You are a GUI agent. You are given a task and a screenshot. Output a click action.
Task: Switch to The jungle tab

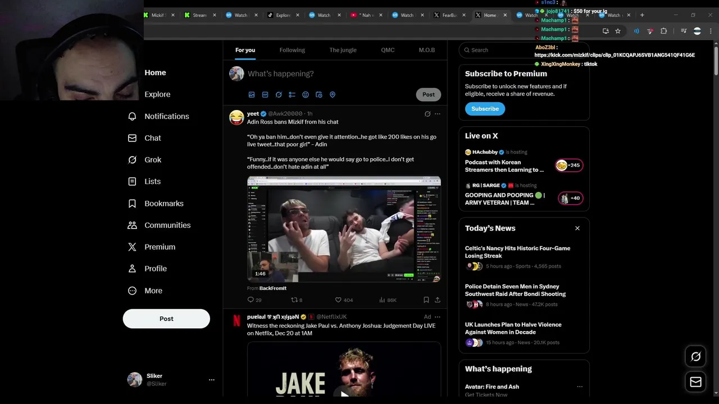coord(343,50)
